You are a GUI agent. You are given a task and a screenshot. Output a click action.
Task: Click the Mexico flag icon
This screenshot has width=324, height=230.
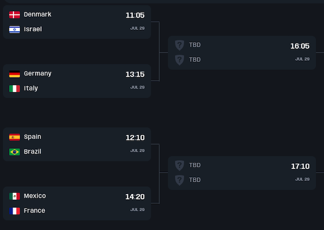pos(14,196)
